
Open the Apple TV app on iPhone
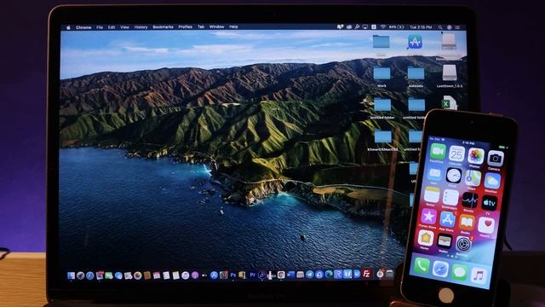coord(489,203)
